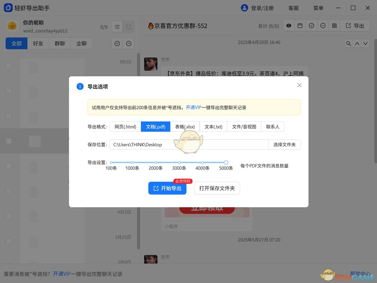Open the 菜单 menu in title bar
Image resolution: width=377 pixels, height=283 pixels.
(318, 8)
